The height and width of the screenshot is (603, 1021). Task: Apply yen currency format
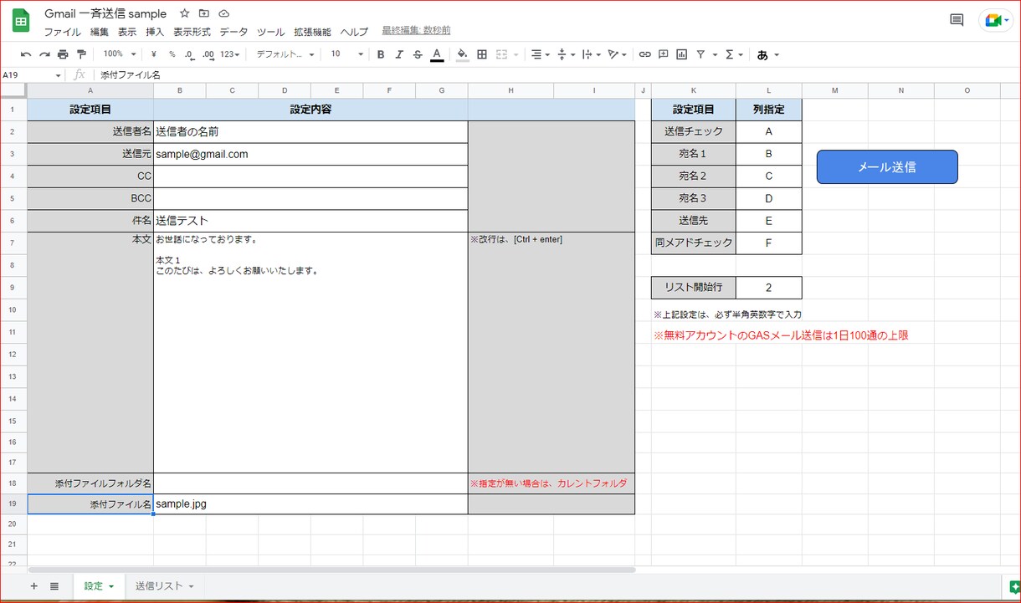pyautogui.click(x=154, y=54)
